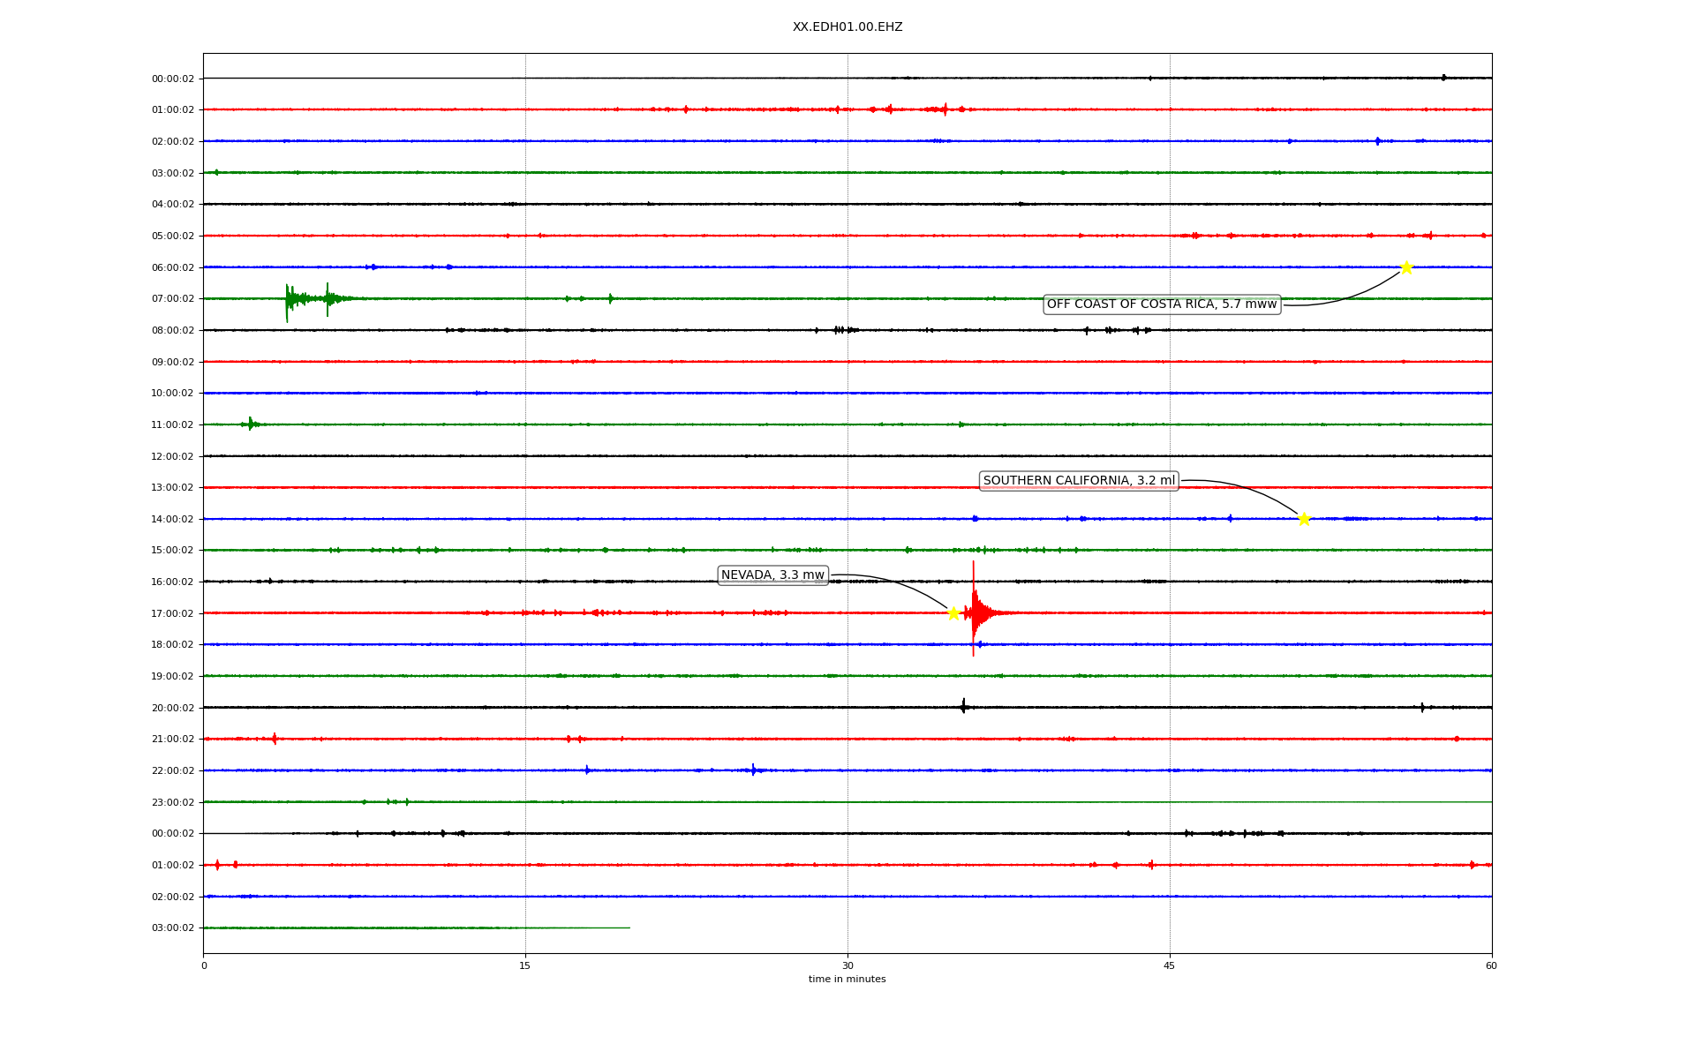The height and width of the screenshot is (1059, 1695).
Task: Click the OFF COAST OF COSTA RICA label
Action: coord(1162,304)
